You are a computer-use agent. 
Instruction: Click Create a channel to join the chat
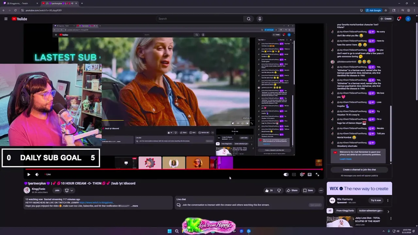pyautogui.click(x=359, y=170)
